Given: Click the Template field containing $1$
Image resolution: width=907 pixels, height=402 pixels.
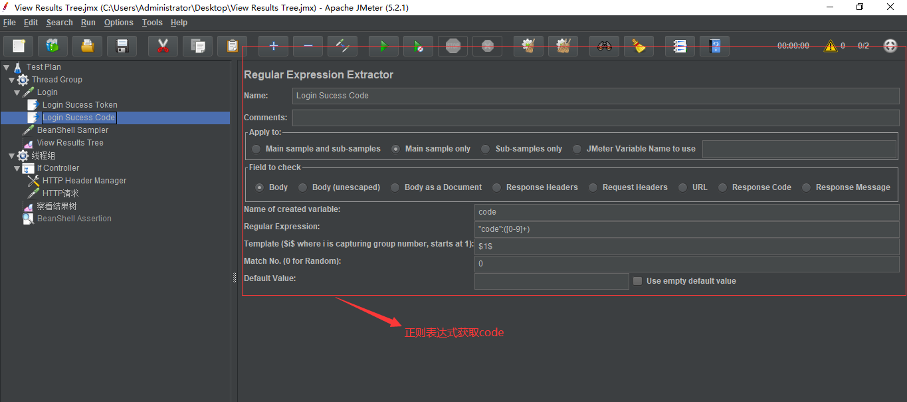Looking at the screenshot, I should pos(686,247).
